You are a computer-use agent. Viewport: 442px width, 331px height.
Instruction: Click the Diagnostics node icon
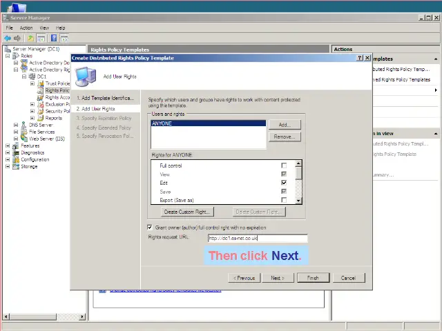tap(16, 152)
